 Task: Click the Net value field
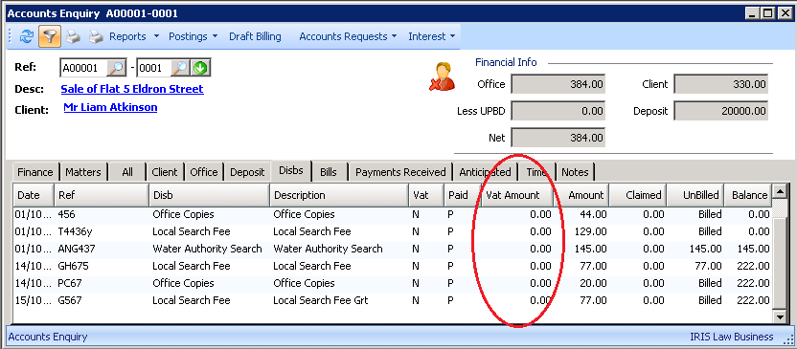coord(558,138)
